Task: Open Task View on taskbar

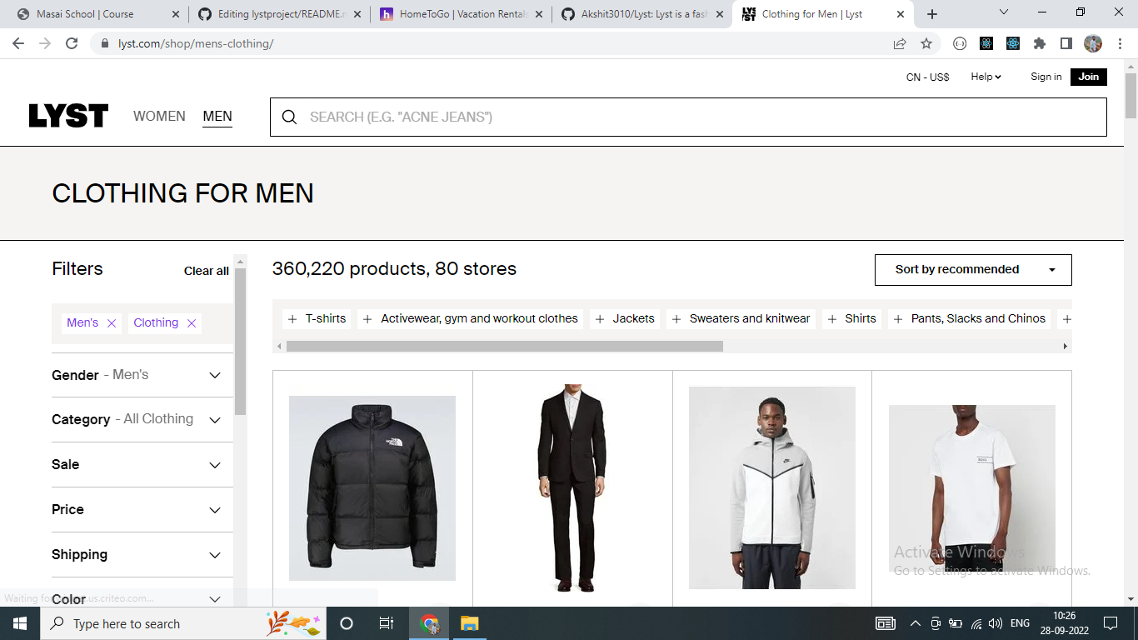Action: pyautogui.click(x=387, y=623)
